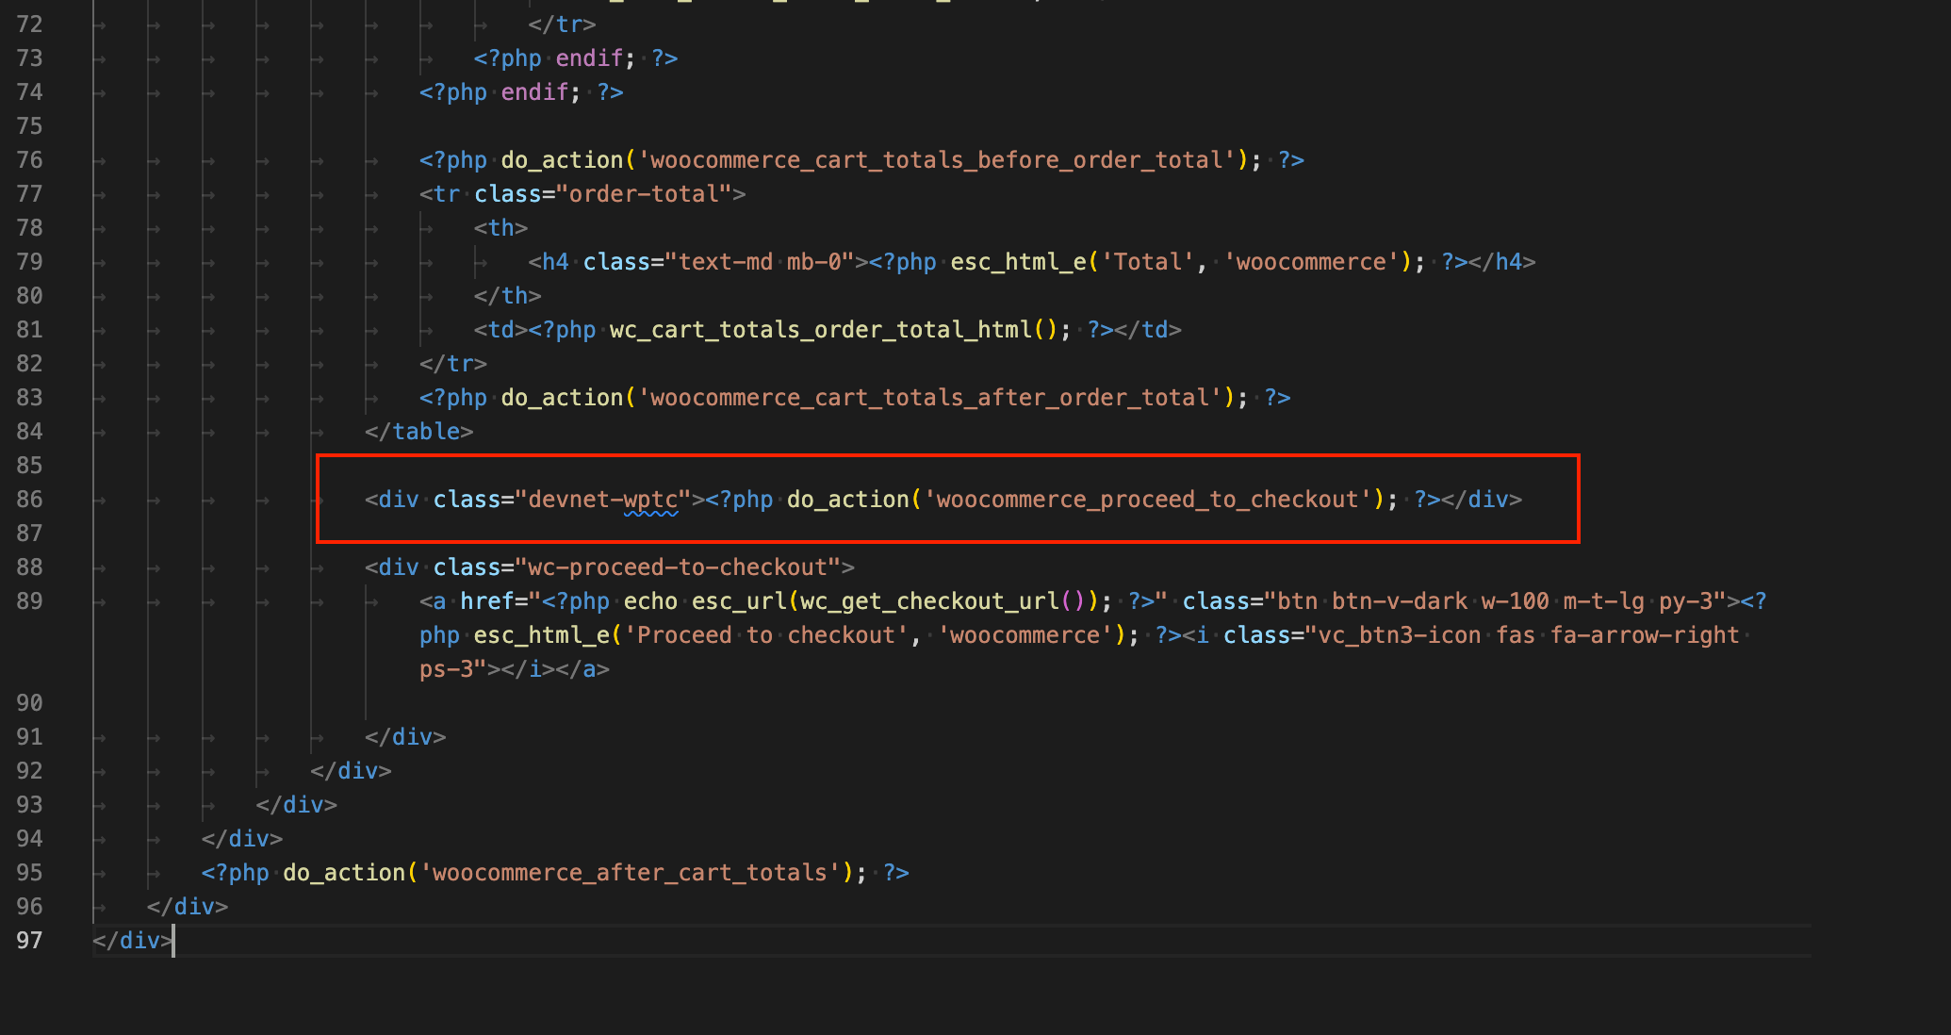Click wc_cart_totals_order_total_html function call
The height and width of the screenshot is (1035, 1951).
click(820, 330)
